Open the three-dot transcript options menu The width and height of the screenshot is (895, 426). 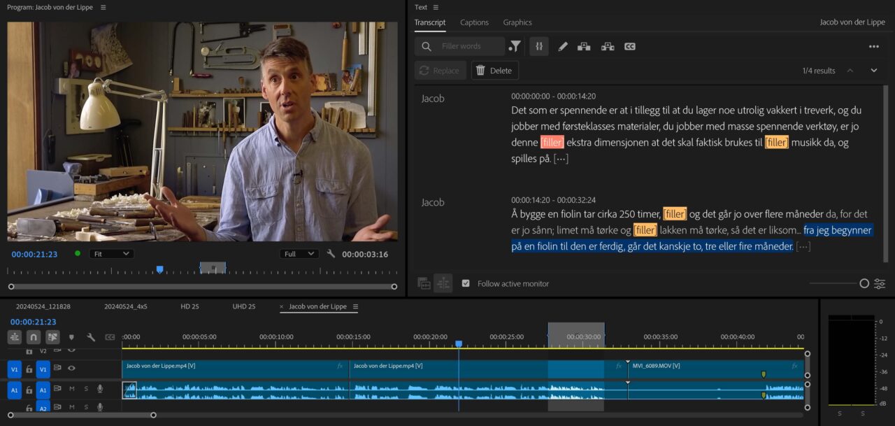(873, 46)
